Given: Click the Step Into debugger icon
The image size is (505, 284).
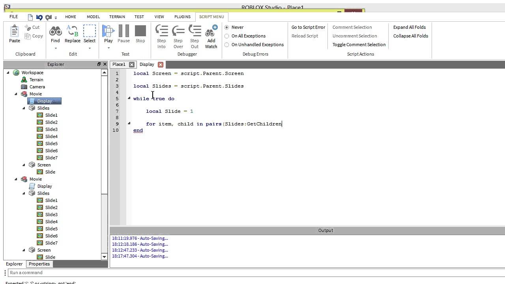Looking at the screenshot, I should [161, 31].
